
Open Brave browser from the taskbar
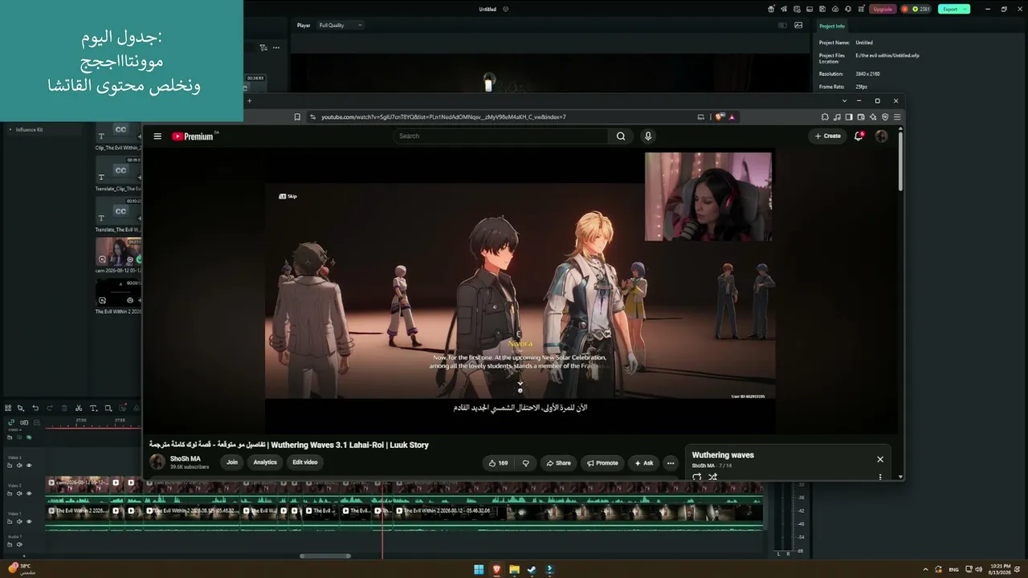[x=496, y=570]
